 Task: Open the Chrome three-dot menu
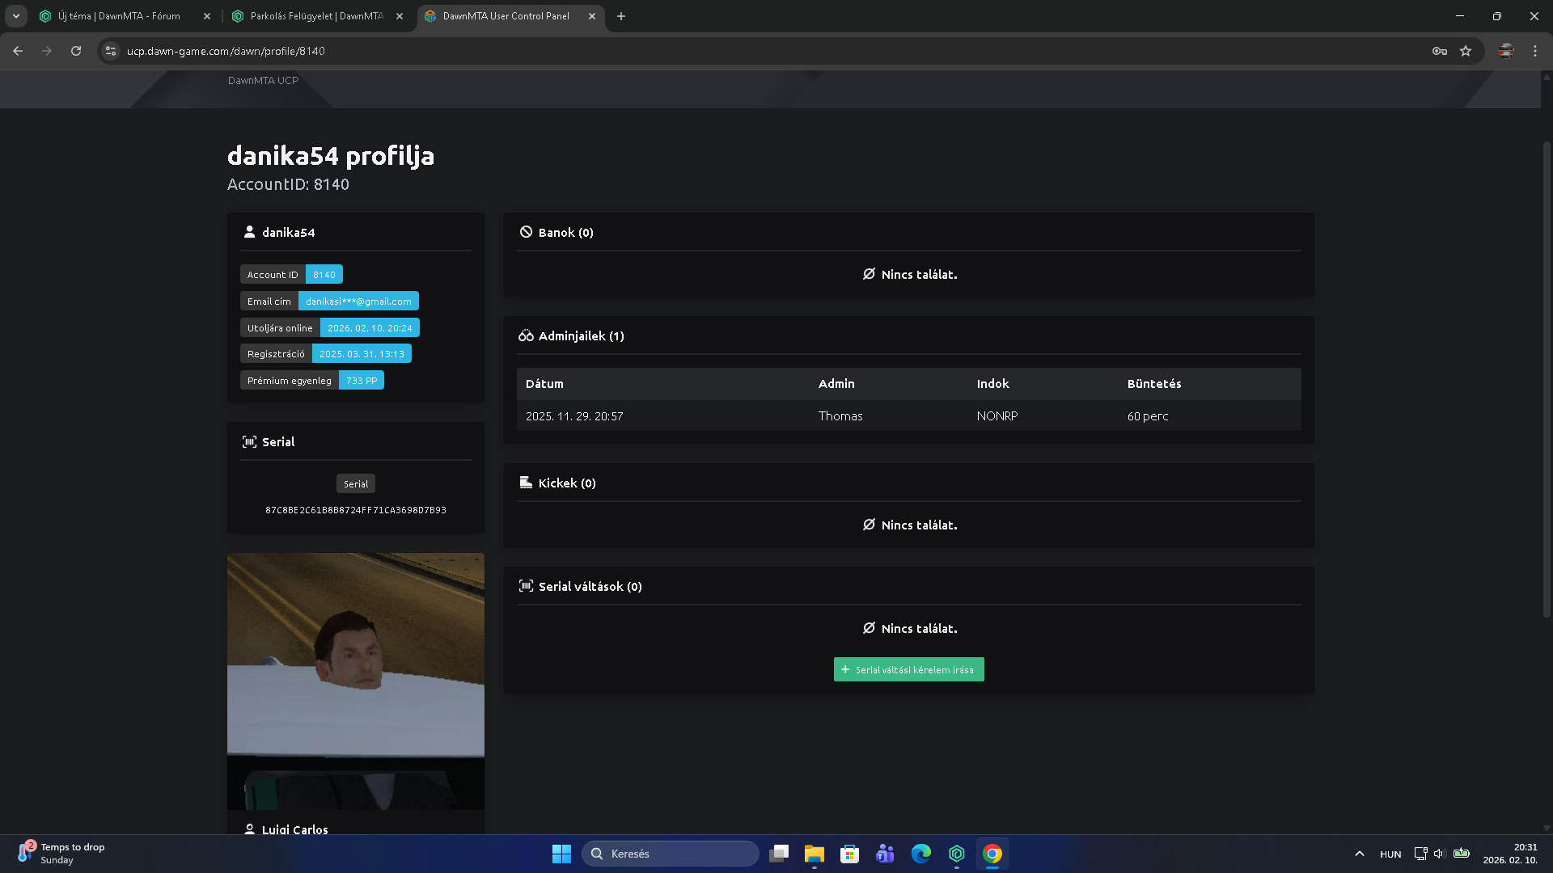coord(1535,51)
